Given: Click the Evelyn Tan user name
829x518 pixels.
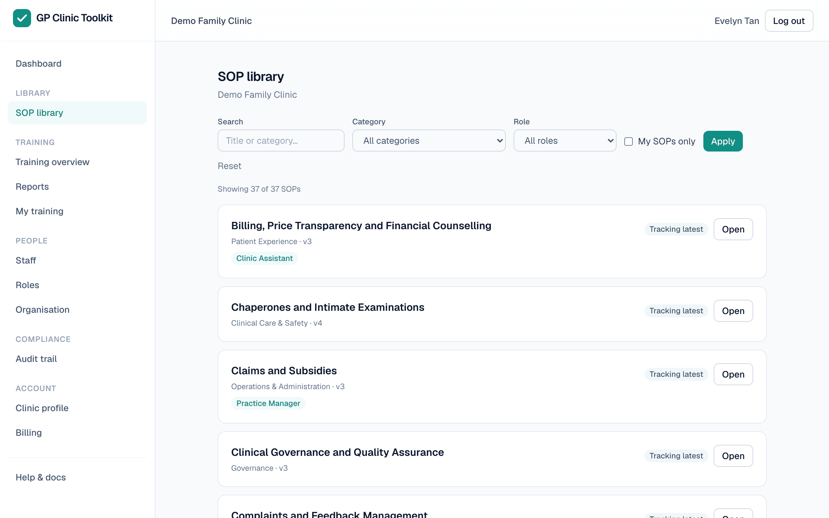Looking at the screenshot, I should point(737,21).
